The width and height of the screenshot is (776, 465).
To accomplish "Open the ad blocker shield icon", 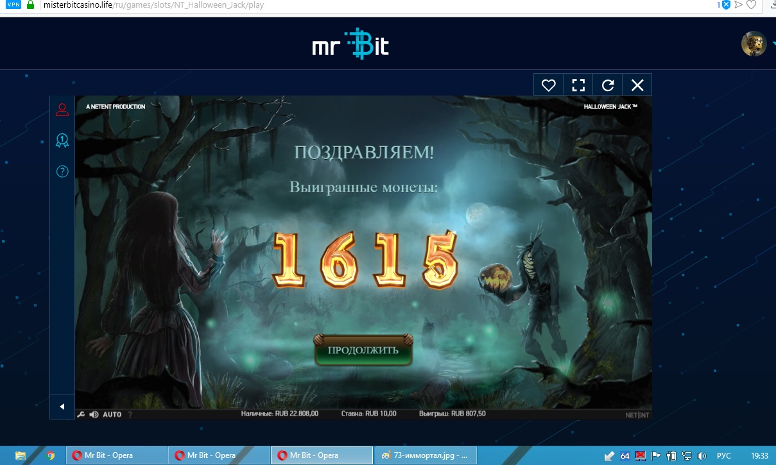I will (x=725, y=4).
